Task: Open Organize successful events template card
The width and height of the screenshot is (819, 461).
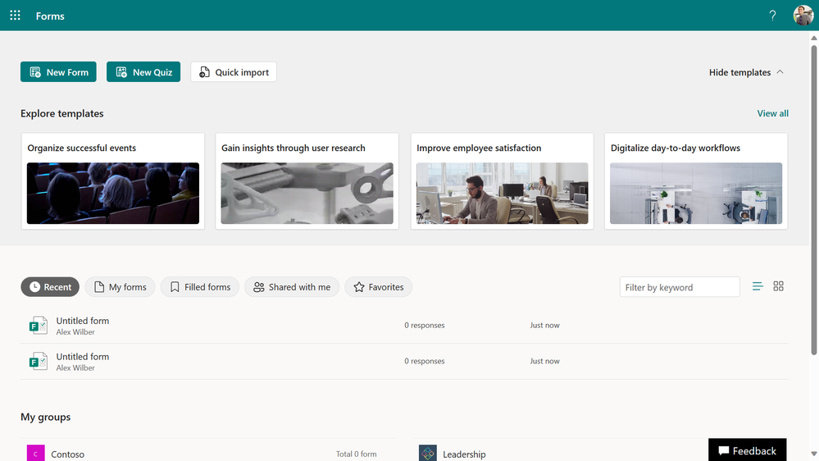Action: point(113,181)
